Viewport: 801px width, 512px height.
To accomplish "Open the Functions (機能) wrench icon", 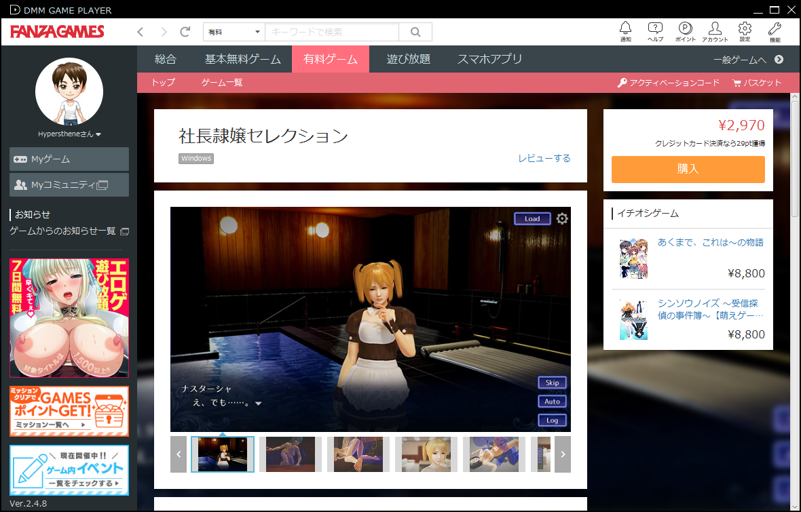I will point(775,32).
